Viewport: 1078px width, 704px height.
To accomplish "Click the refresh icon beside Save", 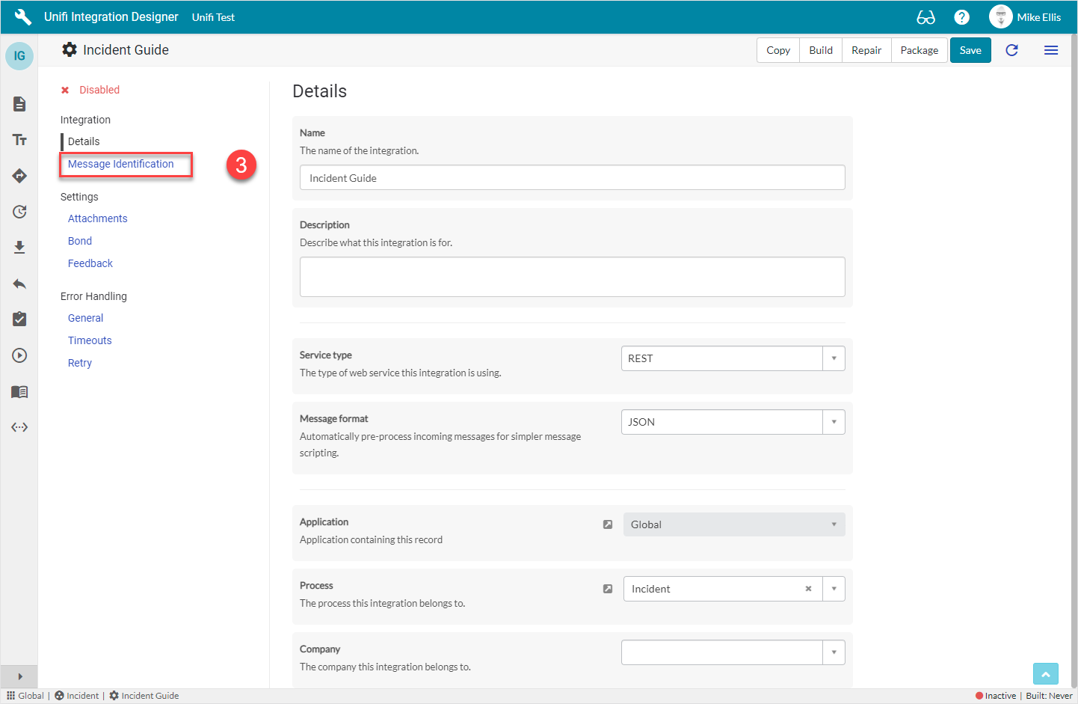I will [1011, 50].
